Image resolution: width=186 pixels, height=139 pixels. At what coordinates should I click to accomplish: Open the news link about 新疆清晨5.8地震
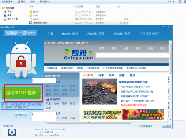coord(135,96)
